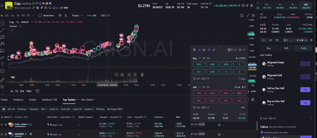Switch to the Positions tab
Screen dimensions: 317x138
tap(18, 100)
